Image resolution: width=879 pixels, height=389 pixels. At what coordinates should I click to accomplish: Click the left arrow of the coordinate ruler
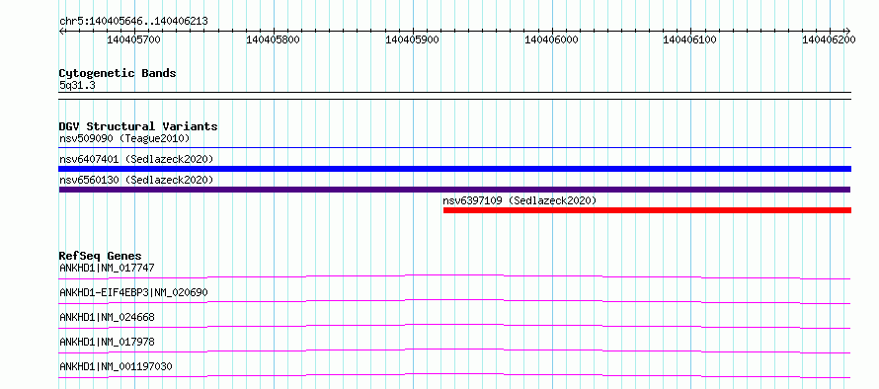pyautogui.click(x=62, y=31)
